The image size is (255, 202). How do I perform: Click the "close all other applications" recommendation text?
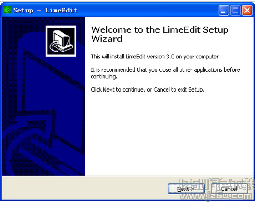165,73
